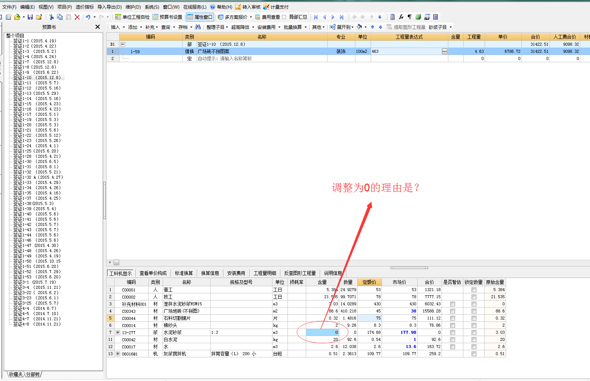Switch to 标准换算 tab
The image size is (590, 381).
click(184, 273)
